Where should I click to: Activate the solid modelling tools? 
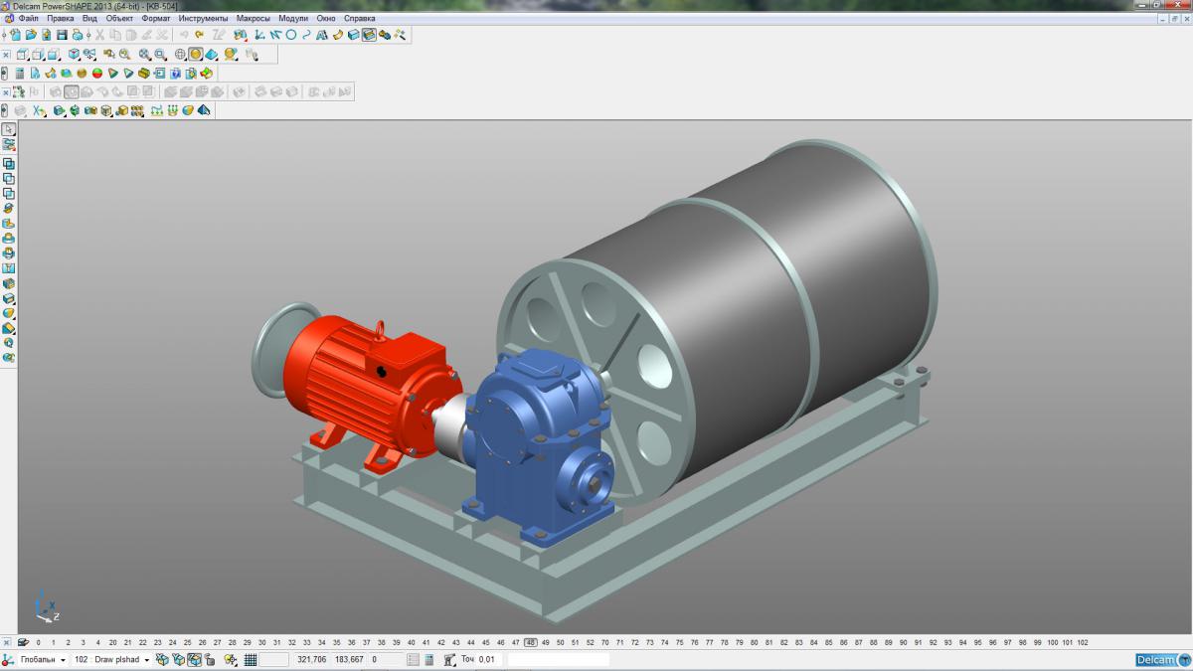[x=353, y=35]
